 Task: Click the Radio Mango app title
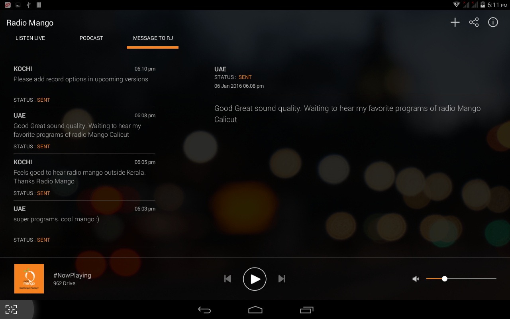[x=30, y=23]
